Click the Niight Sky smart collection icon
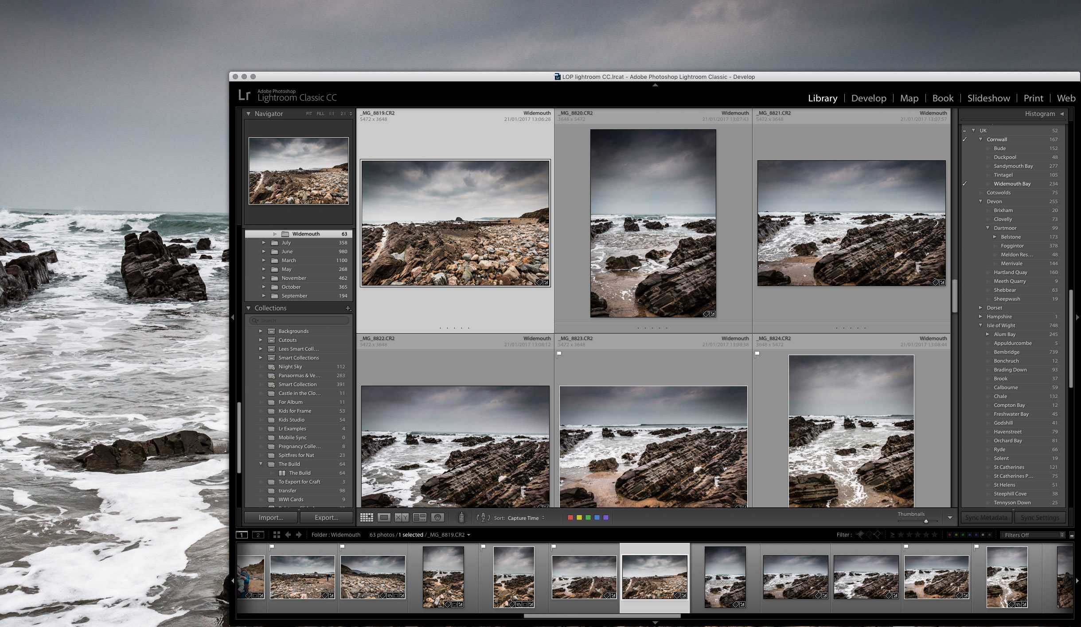Screen dimensions: 1081x627 click(x=272, y=367)
